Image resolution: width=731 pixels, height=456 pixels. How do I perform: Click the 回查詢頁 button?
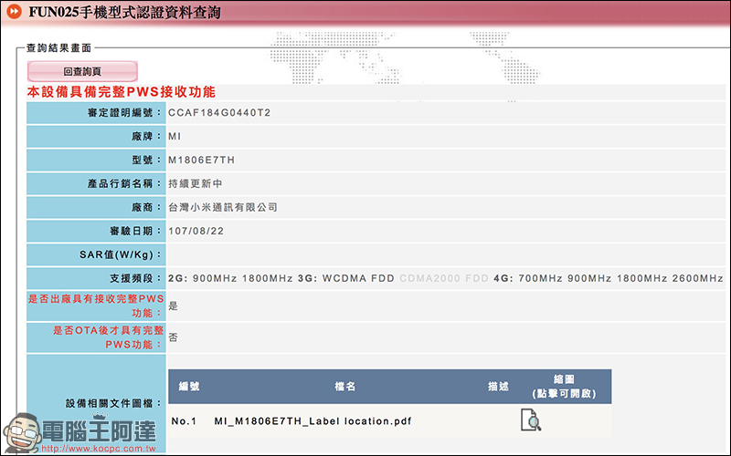82,71
